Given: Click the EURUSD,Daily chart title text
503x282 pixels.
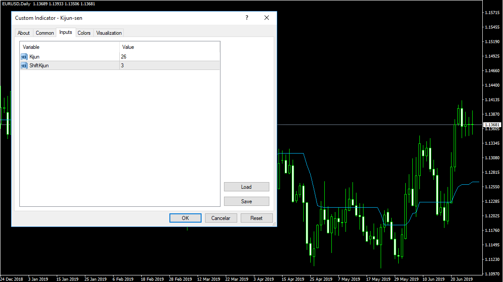Looking at the screenshot, I should (16, 4).
